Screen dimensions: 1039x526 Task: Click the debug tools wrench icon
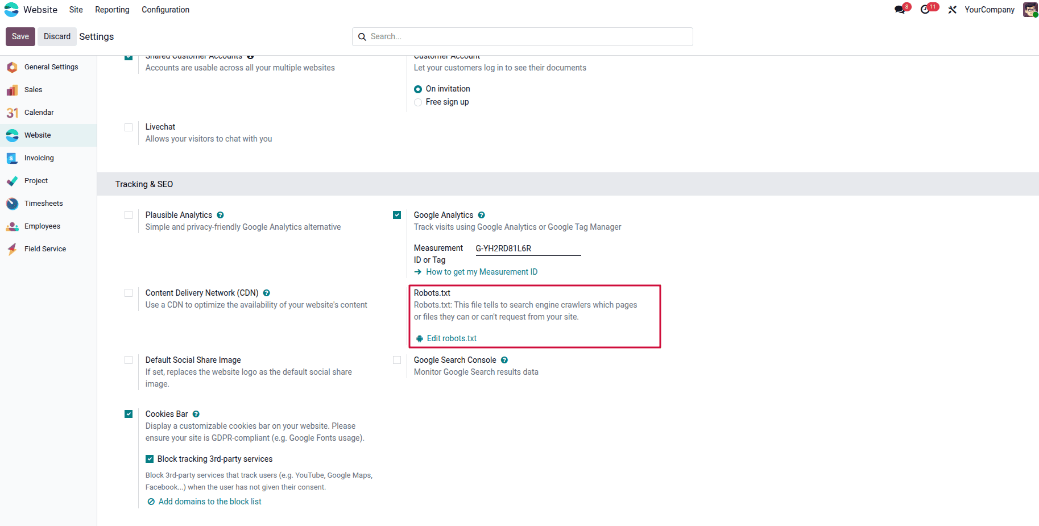click(953, 10)
